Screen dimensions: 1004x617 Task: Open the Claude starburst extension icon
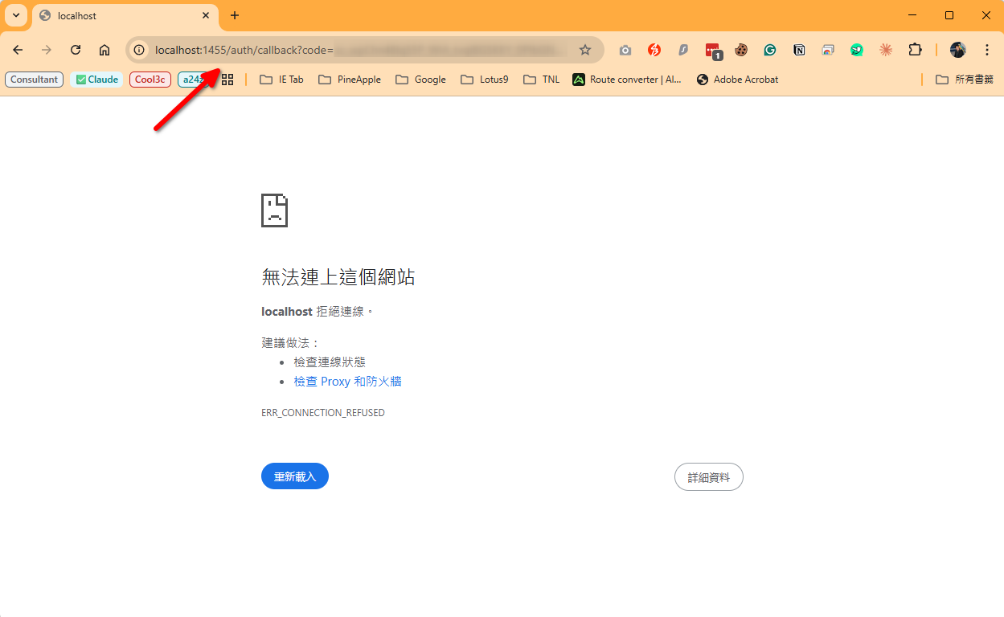(886, 50)
